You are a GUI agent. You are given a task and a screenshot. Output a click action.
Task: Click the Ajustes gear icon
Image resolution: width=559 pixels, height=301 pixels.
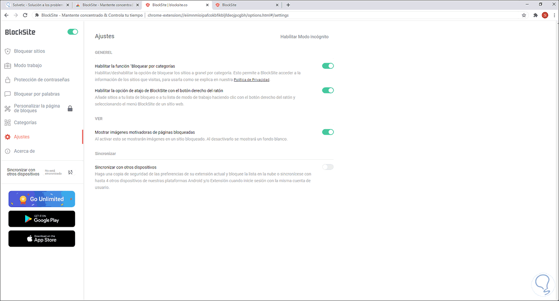point(7,137)
